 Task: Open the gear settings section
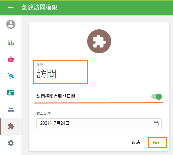pyautogui.click(x=11, y=143)
